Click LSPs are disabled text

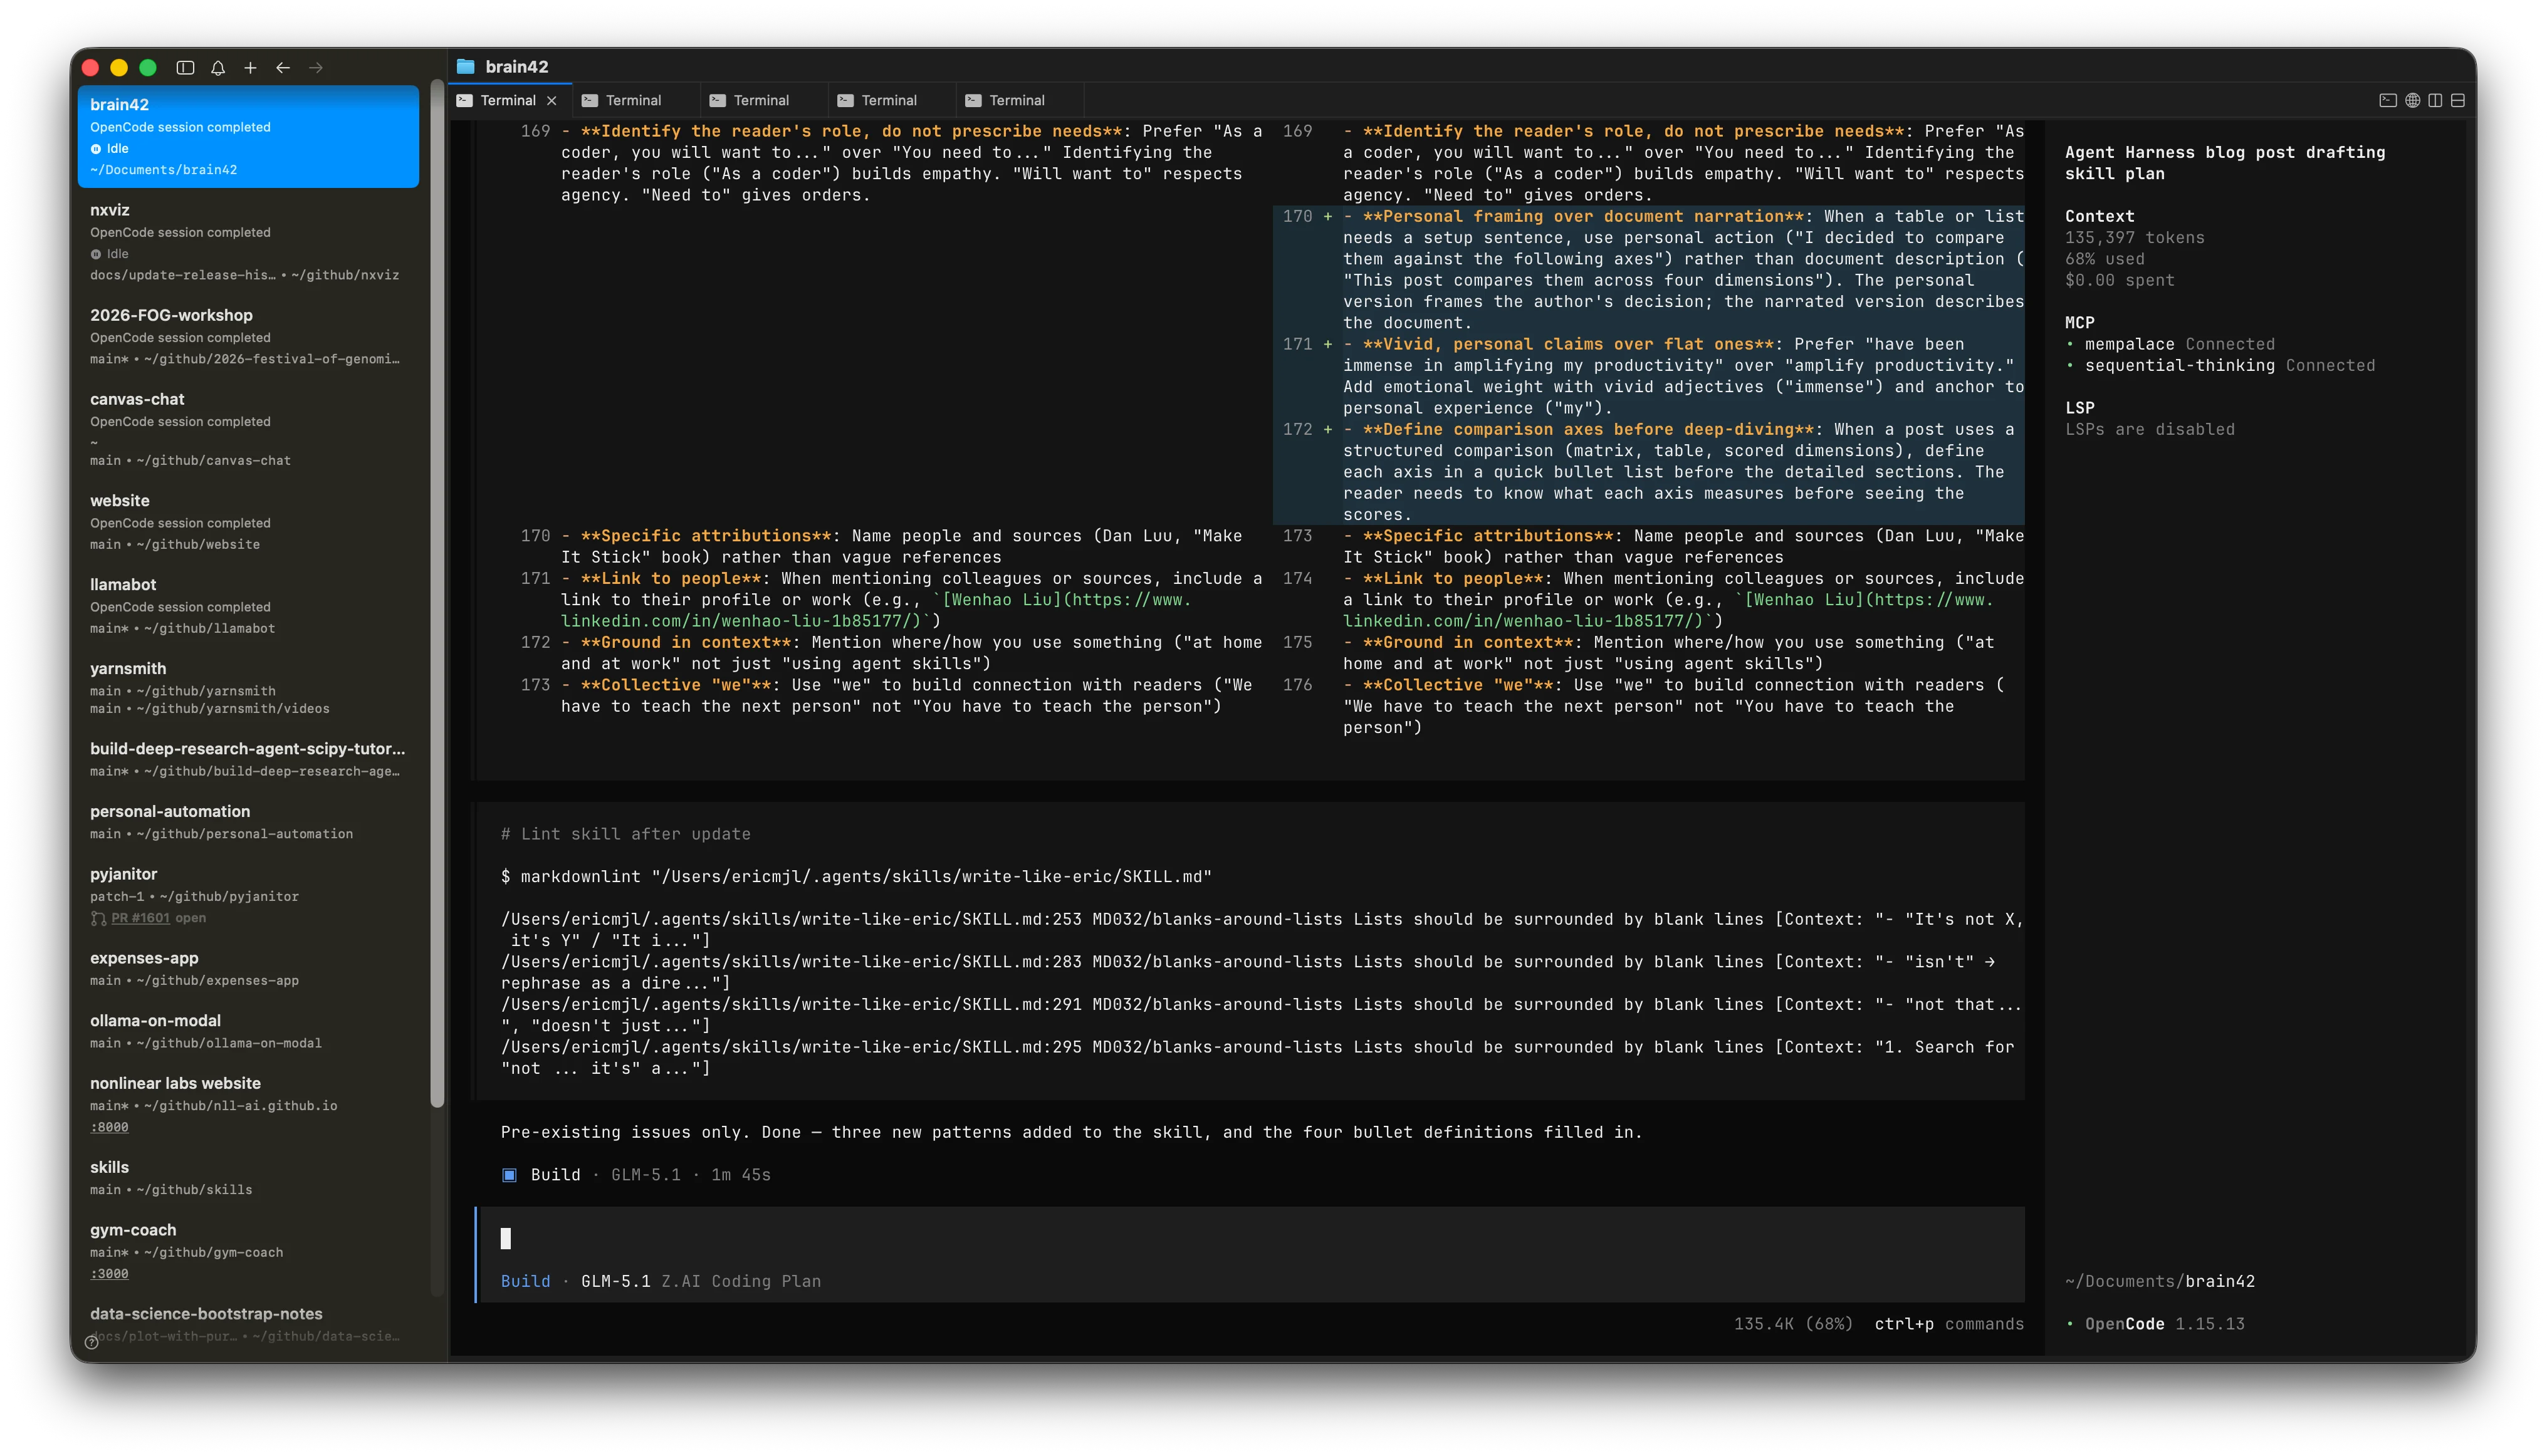pyautogui.click(x=2149, y=430)
